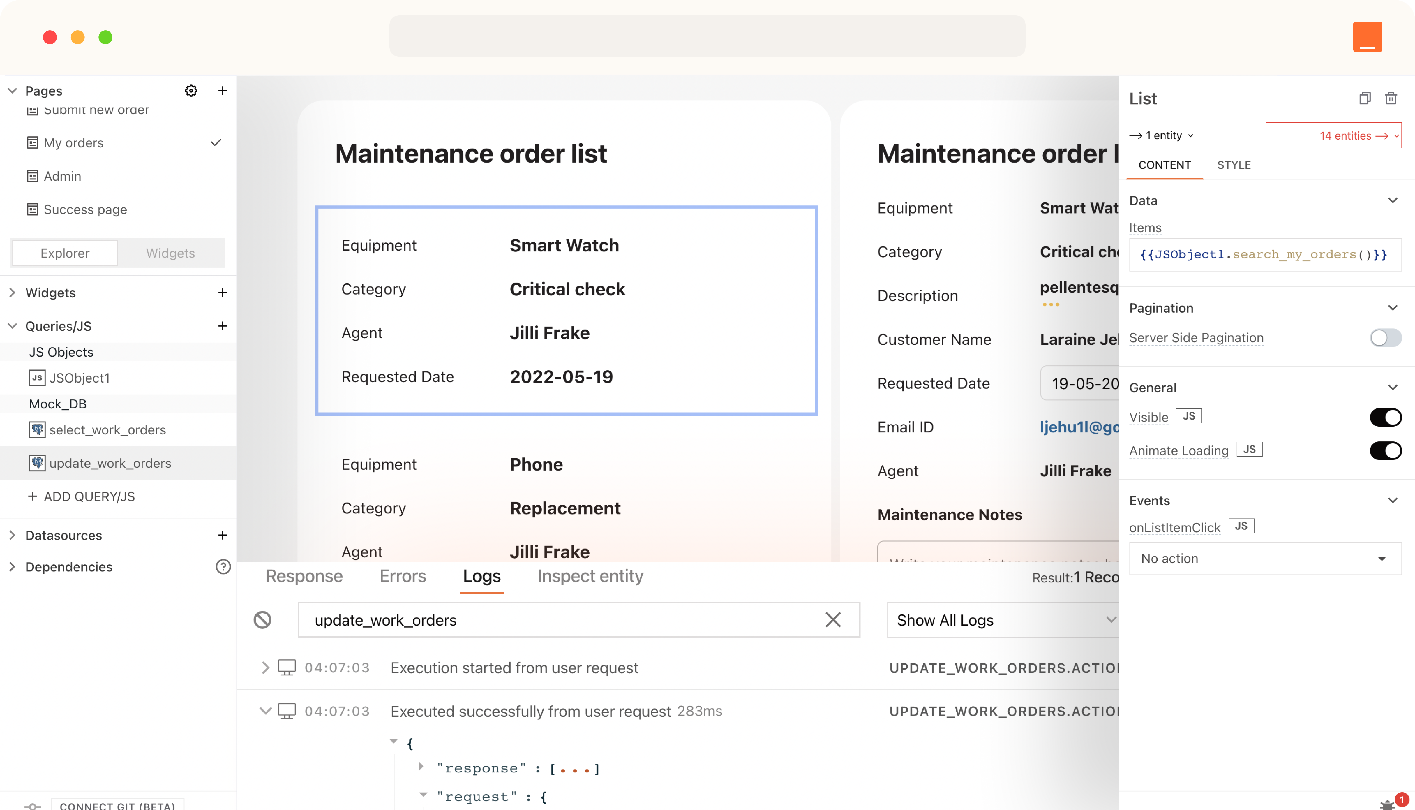Clear the logs with the ban icon
The image size is (1415, 810).
click(262, 620)
